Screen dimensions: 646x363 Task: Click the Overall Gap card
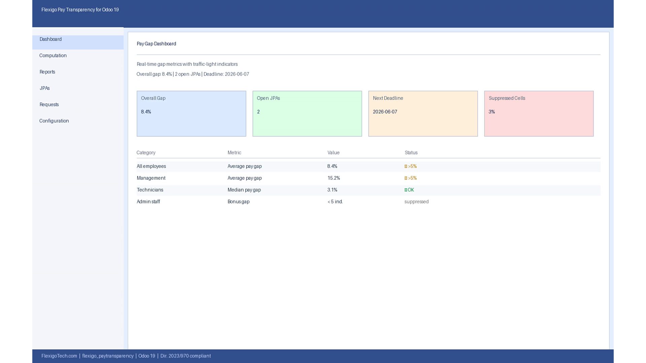pyautogui.click(x=191, y=114)
